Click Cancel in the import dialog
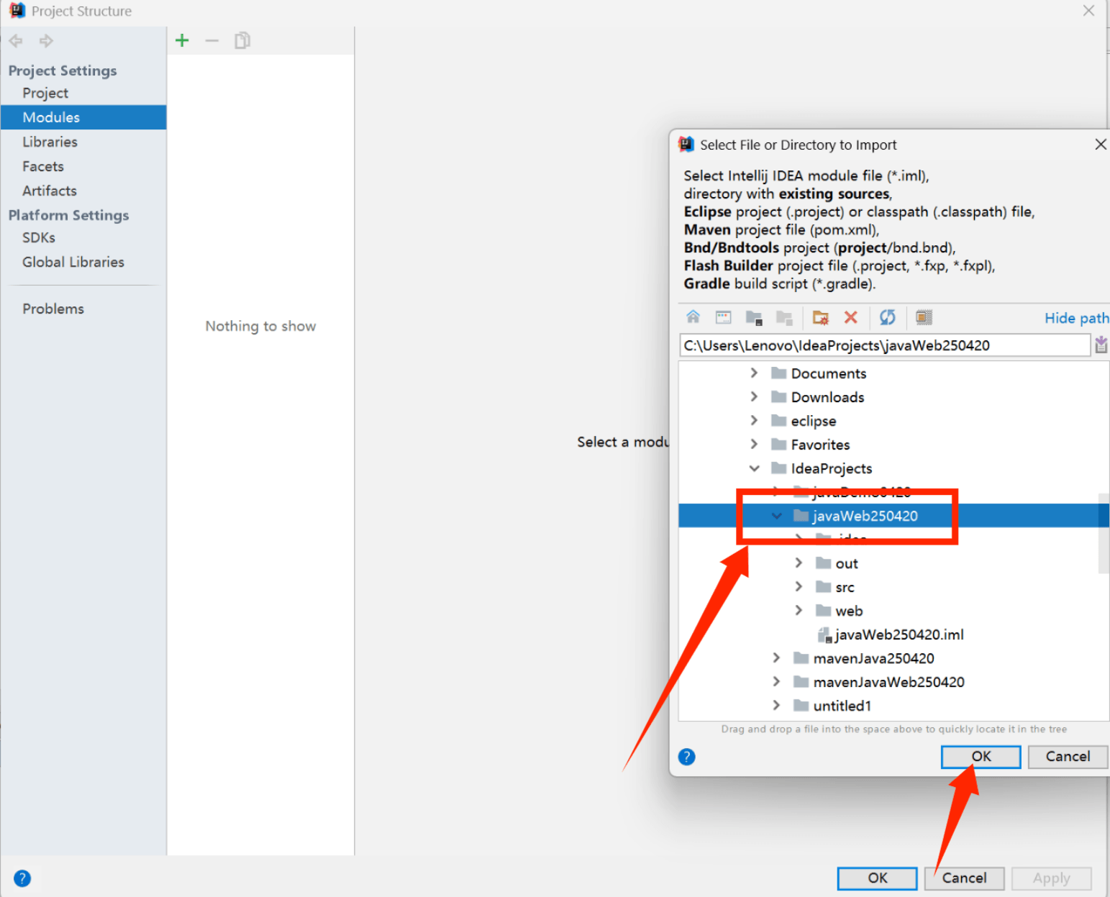1110x897 pixels. (x=1068, y=757)
